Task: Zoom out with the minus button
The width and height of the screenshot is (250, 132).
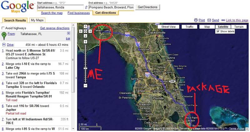Action: [x=85, y=86]
